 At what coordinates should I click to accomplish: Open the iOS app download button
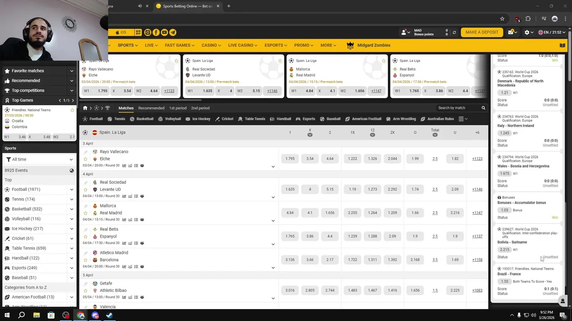pyautogui.click(x=121, y=33)
